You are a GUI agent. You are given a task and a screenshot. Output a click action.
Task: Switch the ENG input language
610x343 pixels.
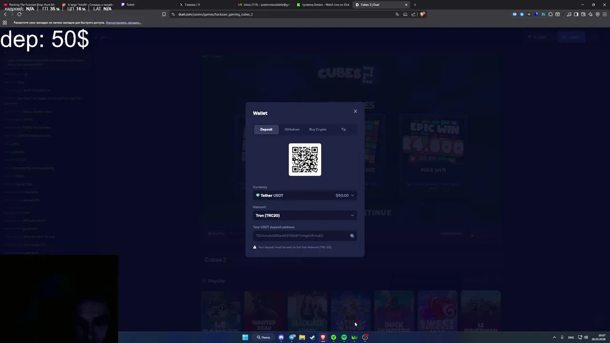pyautogui.click(x=571, y=337)
